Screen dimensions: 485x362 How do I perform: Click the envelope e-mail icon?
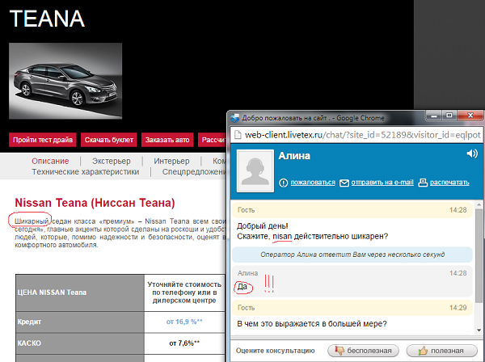tap(344, 183)
